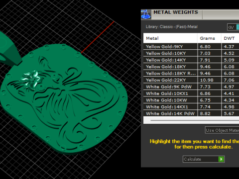Click the flower ornament on the pendant
The image size is (239, 179).
point(31,80)
